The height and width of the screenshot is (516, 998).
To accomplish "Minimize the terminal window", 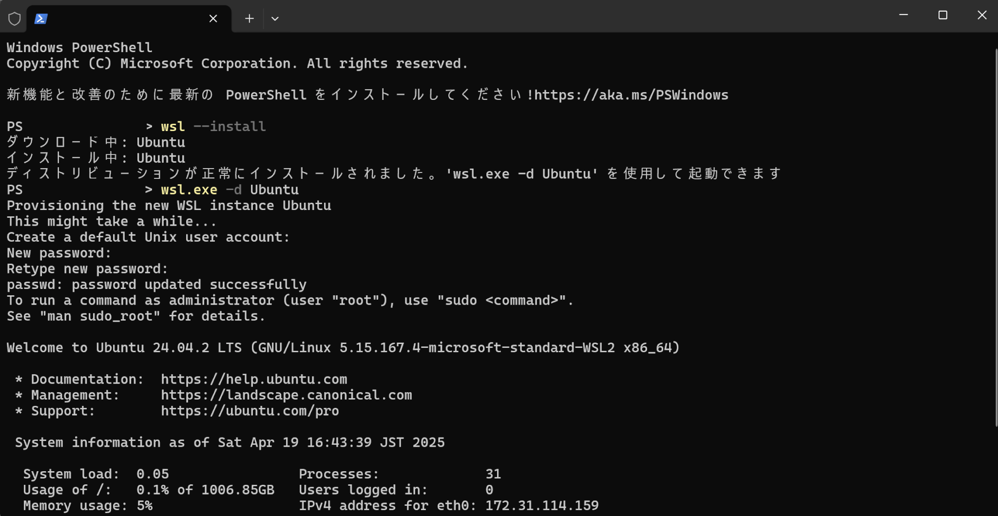I will coord(903,15).
